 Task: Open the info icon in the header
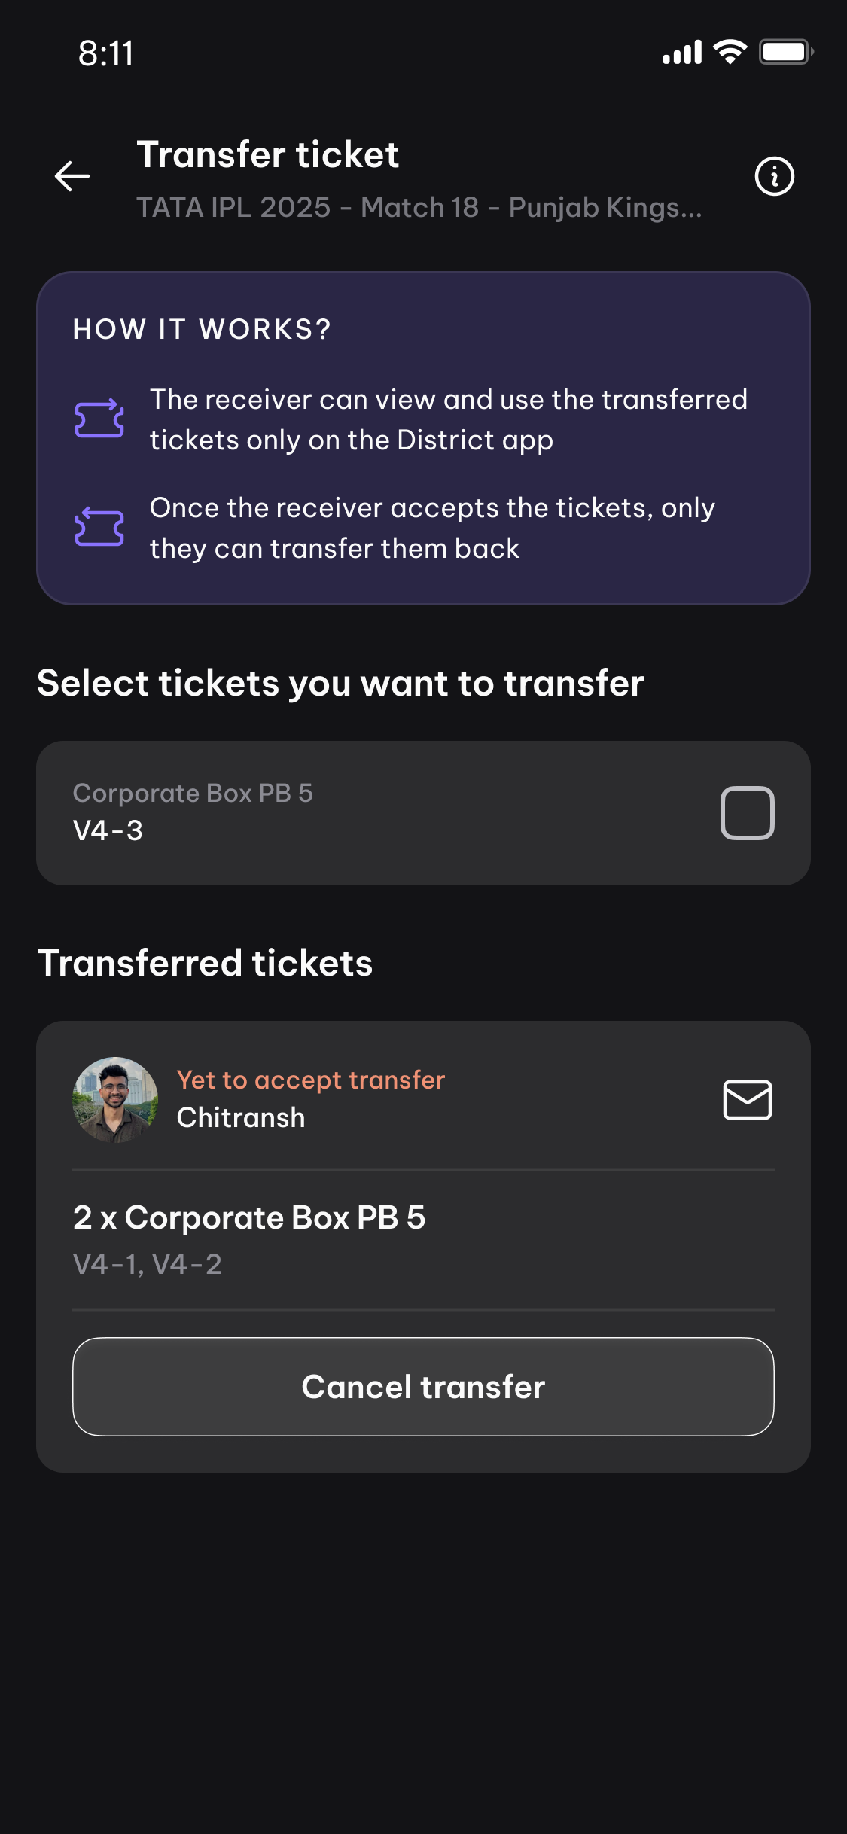click(774, 176)
